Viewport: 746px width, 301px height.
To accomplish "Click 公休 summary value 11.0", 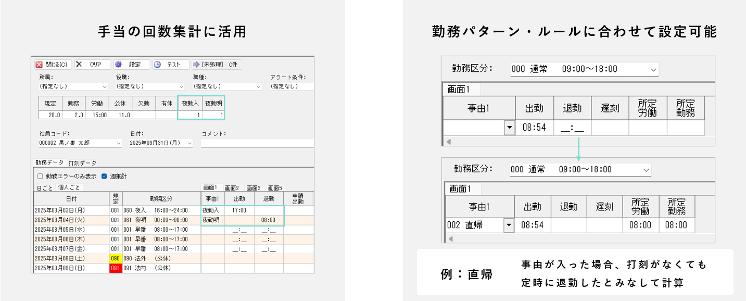I will click(121, 115).
